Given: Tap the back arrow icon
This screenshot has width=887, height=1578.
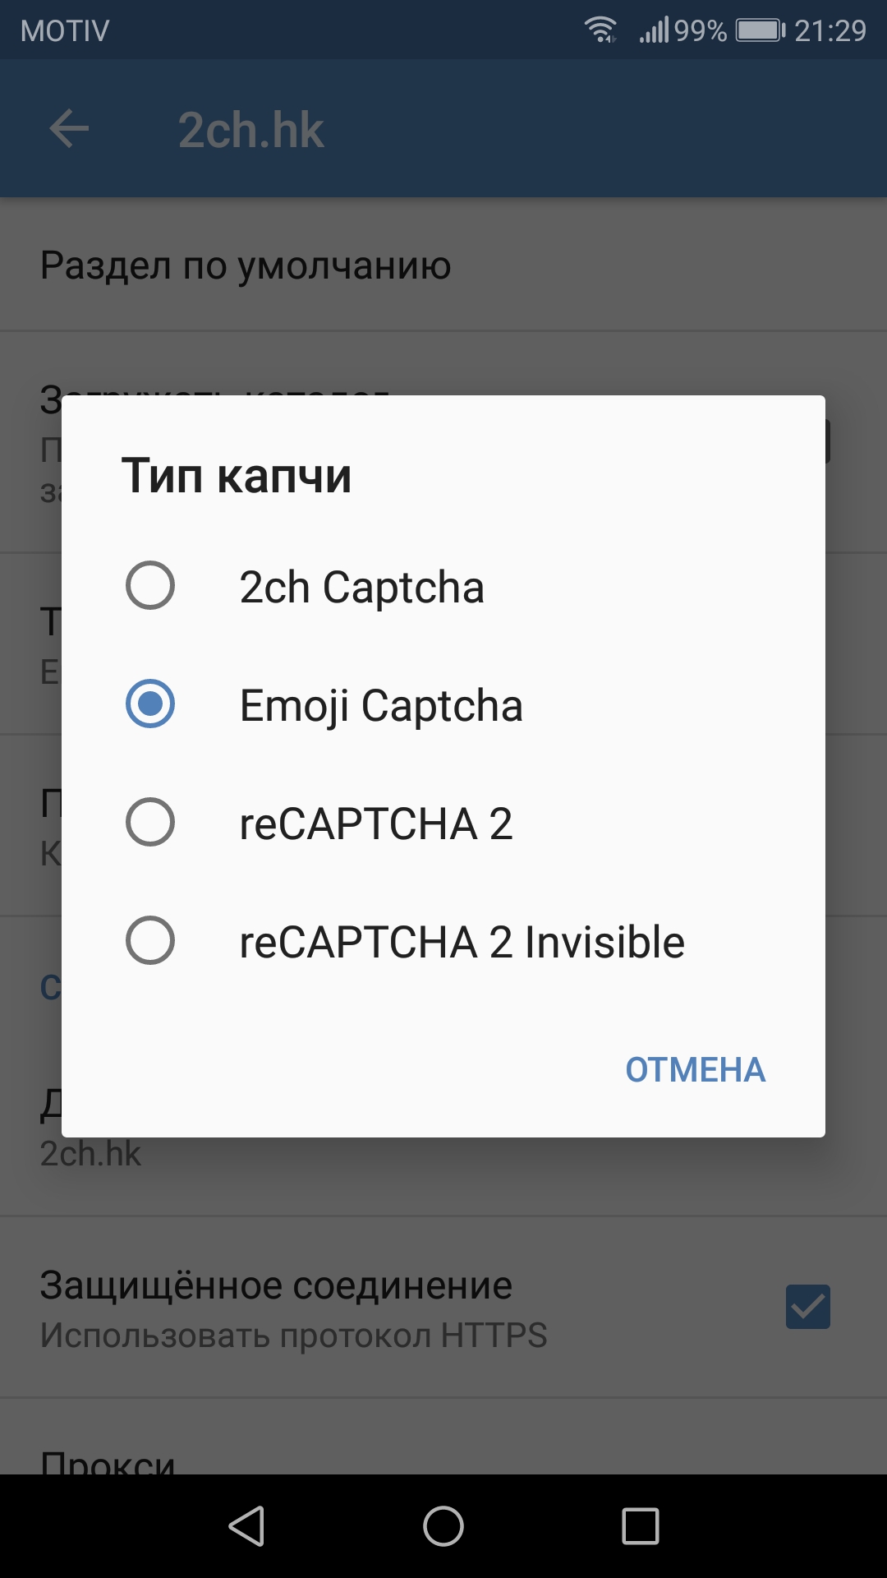Looking at the screenshot, I should point(69,129).
